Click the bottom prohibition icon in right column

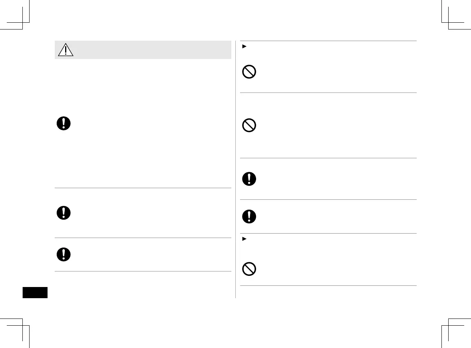point(249,269)
